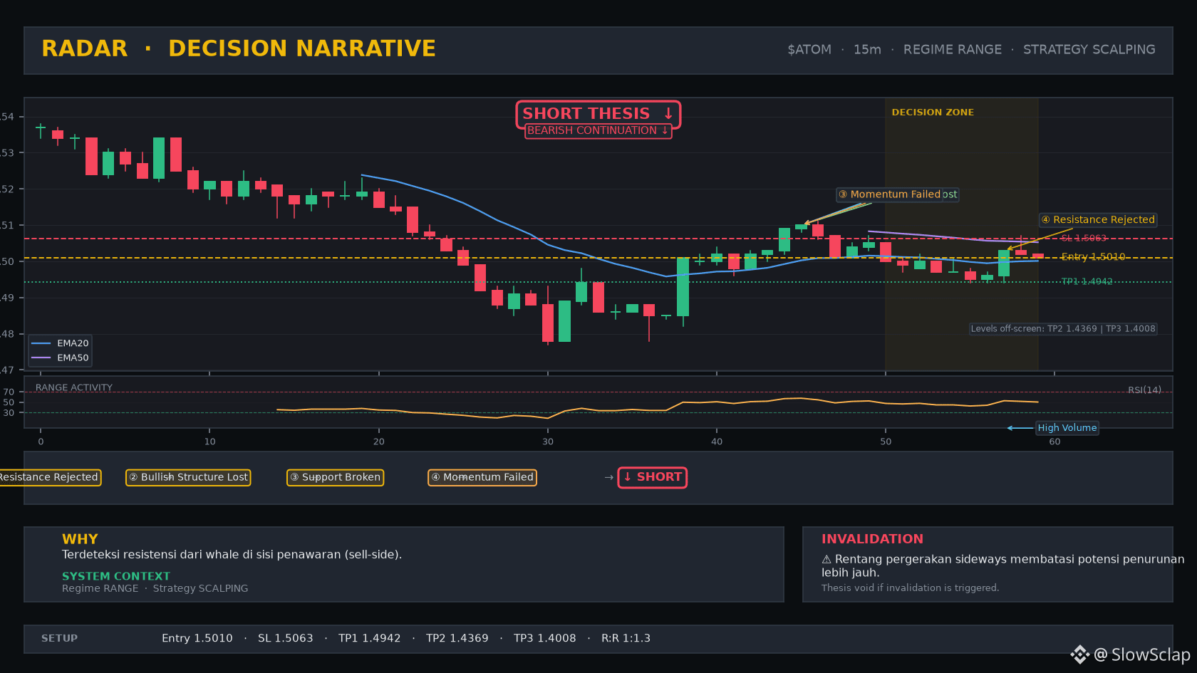The image size is (1197, 673).
Task: Click the EMA20 blue line legend swatch
Action: point(41,343)
